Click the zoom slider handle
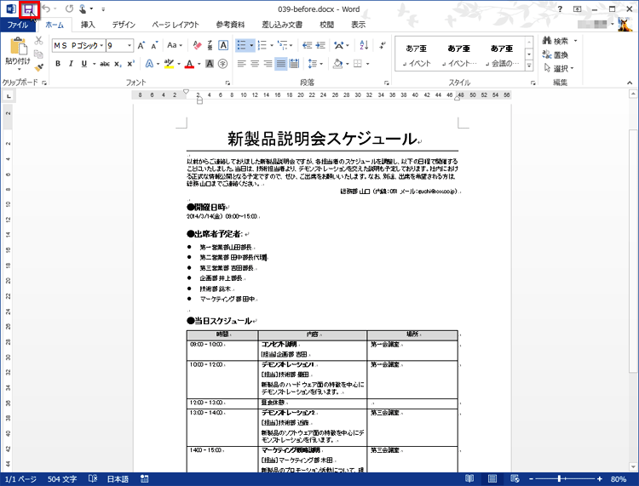Image resolution: width=639 pixels, height=486 pixels. (x=560, y=479)
